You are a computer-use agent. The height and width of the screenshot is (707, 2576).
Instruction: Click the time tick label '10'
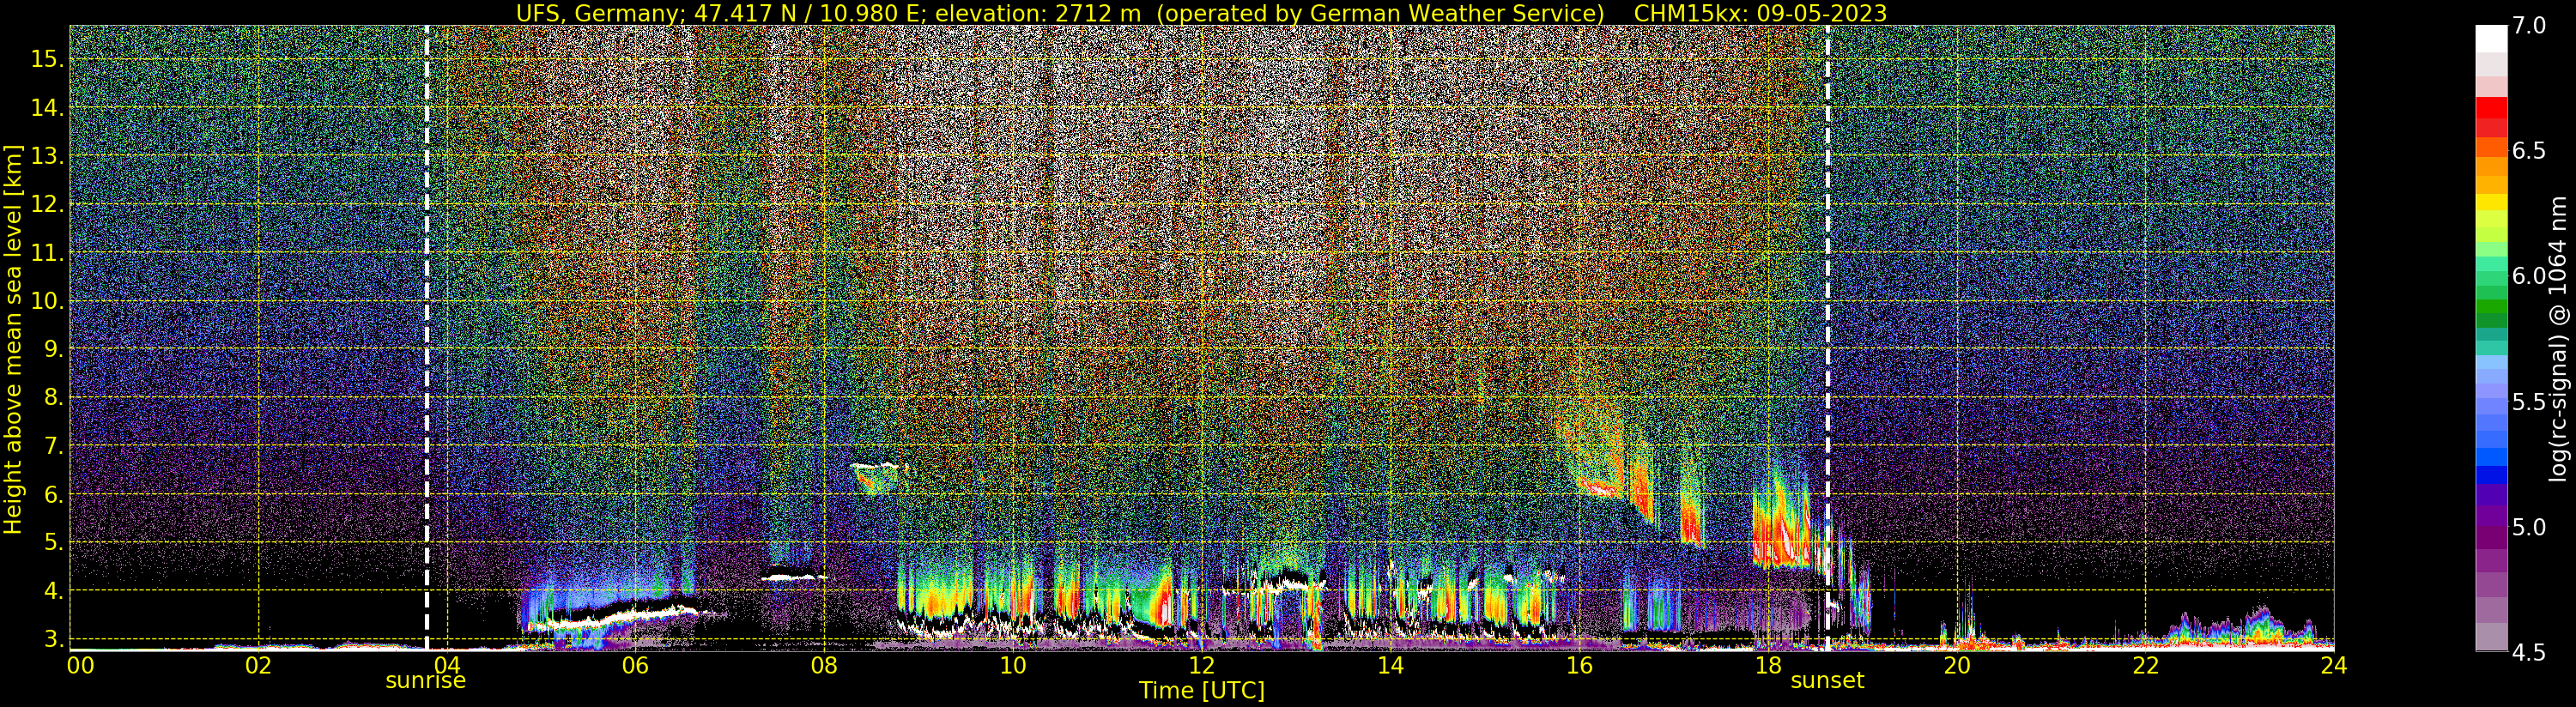pyautogui.click(x=1013, y=666)
